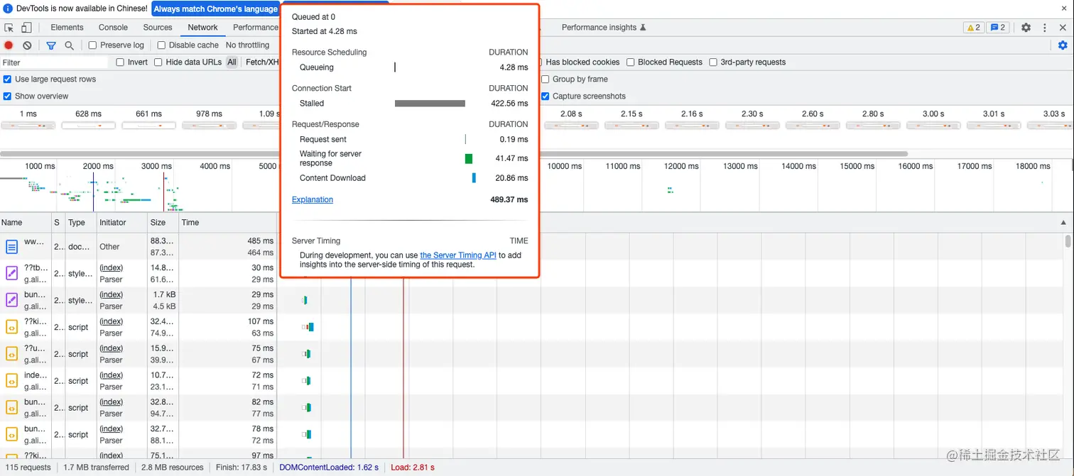This screenshot has width=1074, height=476.
Task: Select the screenshot thumbnail at 628 ms
Action: (x=88, y=126)
